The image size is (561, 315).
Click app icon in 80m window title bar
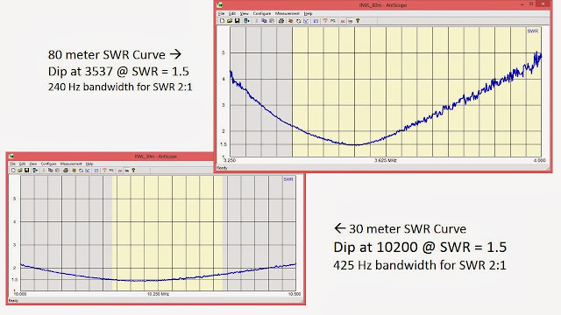tap(220, 5)
